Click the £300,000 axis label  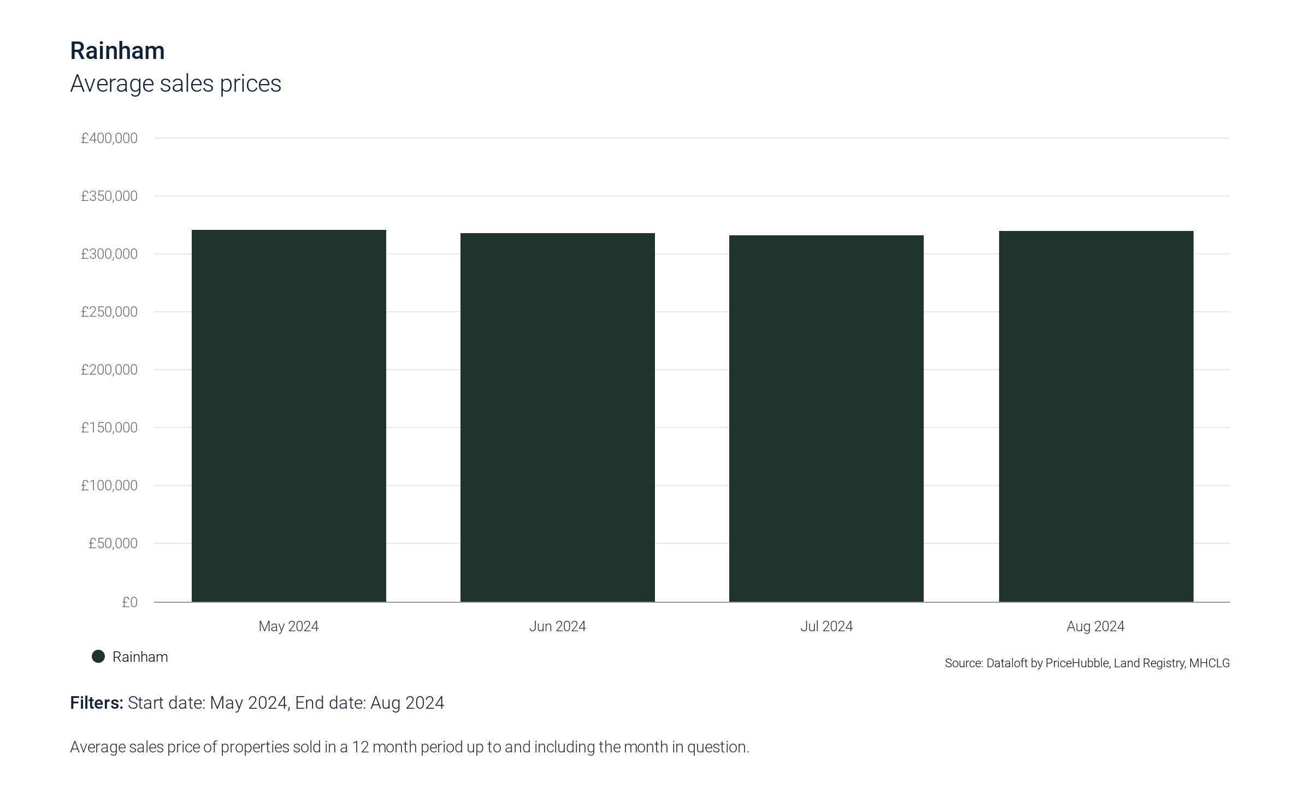pos(109,254)
